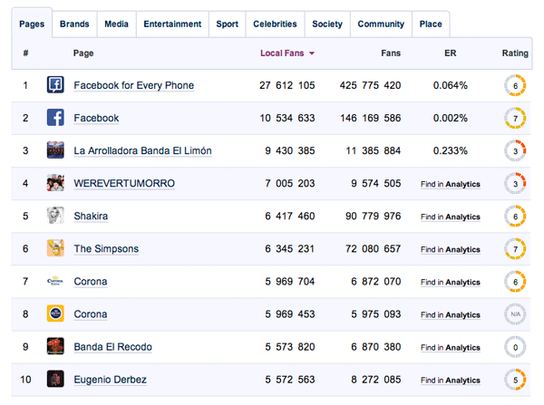Click the ER column header

click(x=451, y=53)
